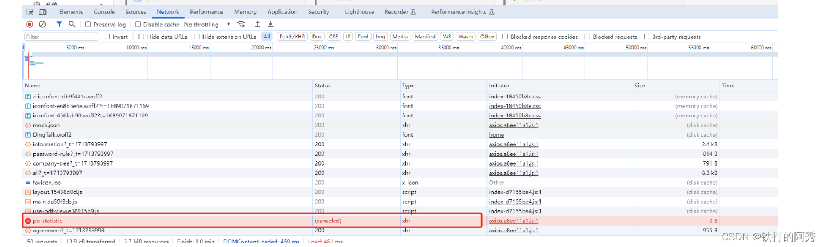
Task: Import HAR file upload icon
Action: [258, 24]
